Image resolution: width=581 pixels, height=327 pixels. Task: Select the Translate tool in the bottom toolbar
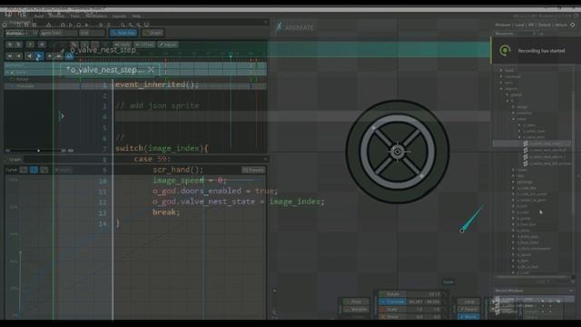tap(392, 302)
